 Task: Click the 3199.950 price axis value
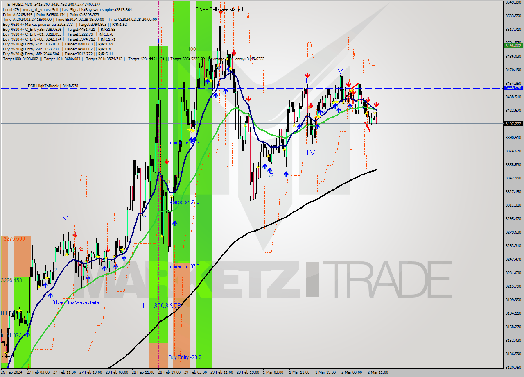[x=513, y=300]
